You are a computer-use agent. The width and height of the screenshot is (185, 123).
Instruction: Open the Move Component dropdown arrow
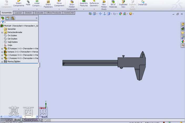click(59, 9)
